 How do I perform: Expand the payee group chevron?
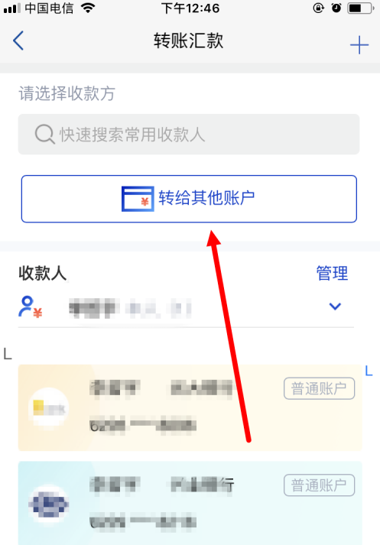335,307
